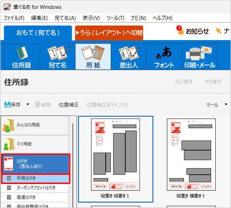
Task: Select 普通はがき in the paper list
Action: 35,197
